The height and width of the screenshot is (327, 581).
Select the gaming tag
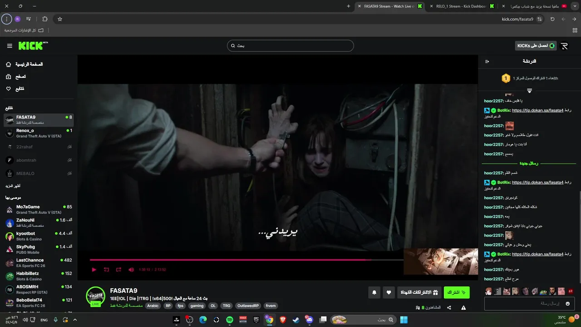[197, 306]
